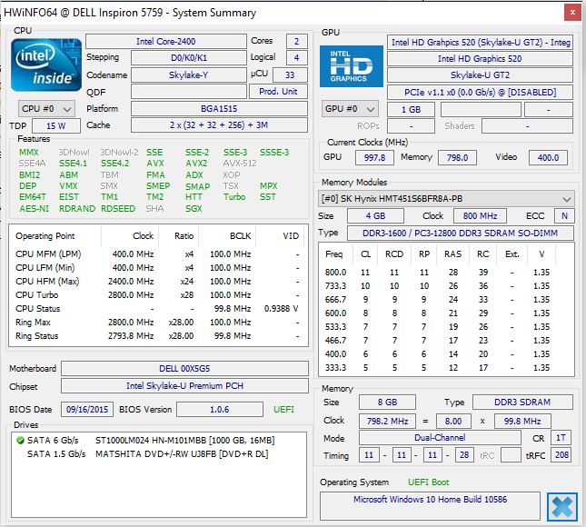Screen dimensions: 586x527
Task: Click the UEFI Boot label
Action: (x=428, y=482)
